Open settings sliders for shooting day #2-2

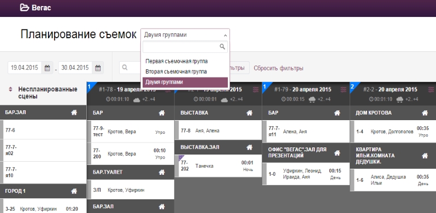[x=431, y=90]
